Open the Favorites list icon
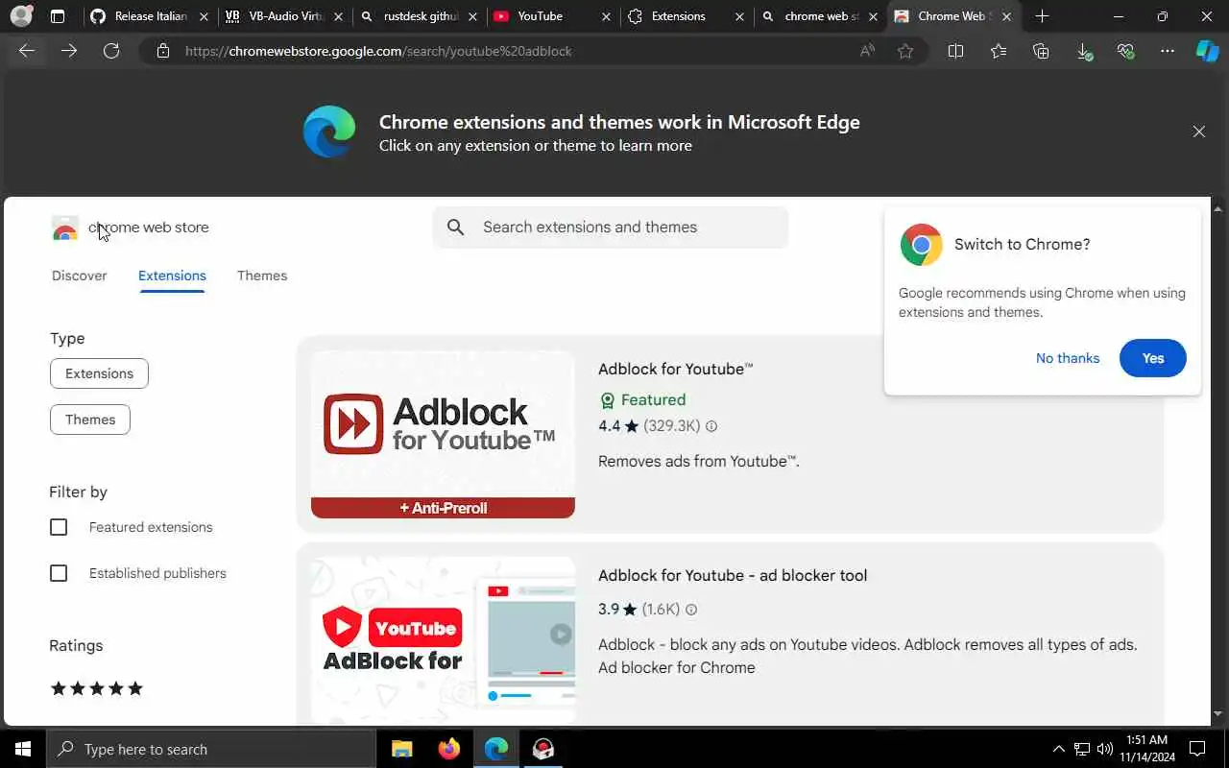This screenshot has height=768, width=1229. pos(999,51)
